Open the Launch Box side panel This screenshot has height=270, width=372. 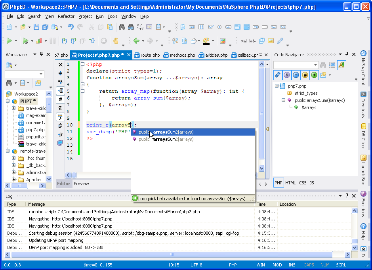pyautogui.click(x=363, y=170)
